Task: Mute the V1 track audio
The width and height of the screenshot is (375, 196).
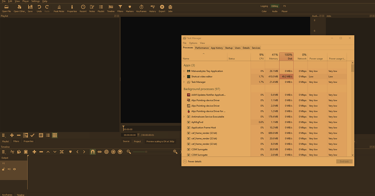Action: pyautogui.click(x=9, y=169)
